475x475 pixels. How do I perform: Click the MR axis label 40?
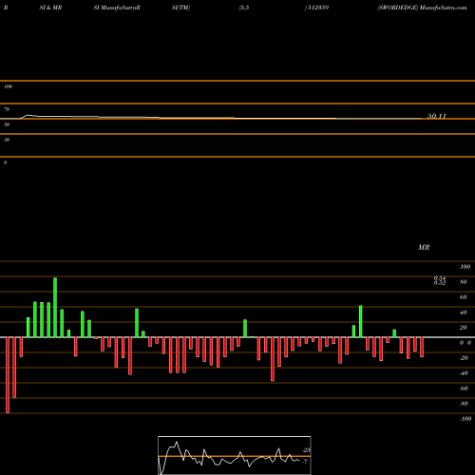pyautogui.click(x=464, y=313)
